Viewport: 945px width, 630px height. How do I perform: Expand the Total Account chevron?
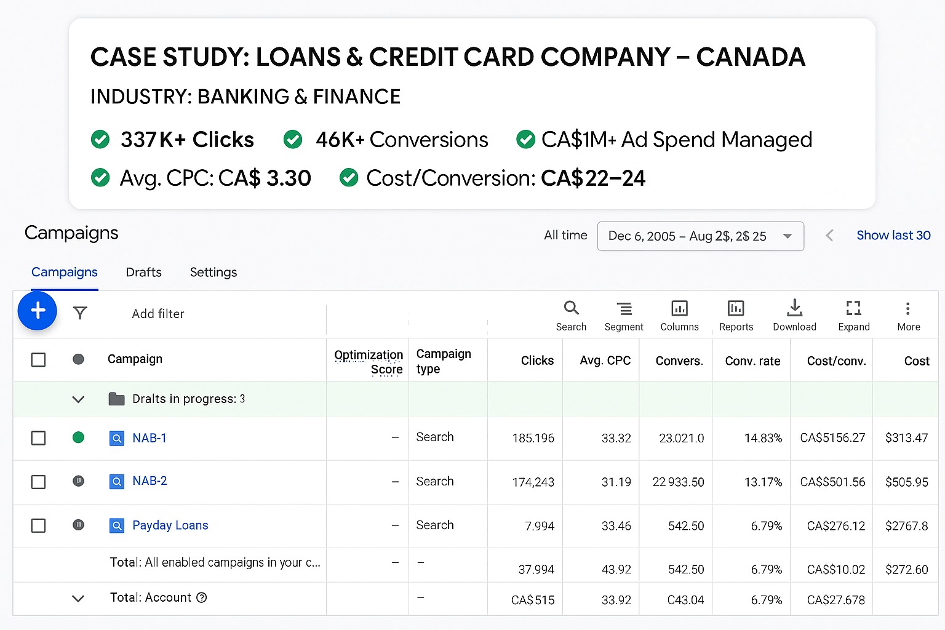(x=78, y=598)
